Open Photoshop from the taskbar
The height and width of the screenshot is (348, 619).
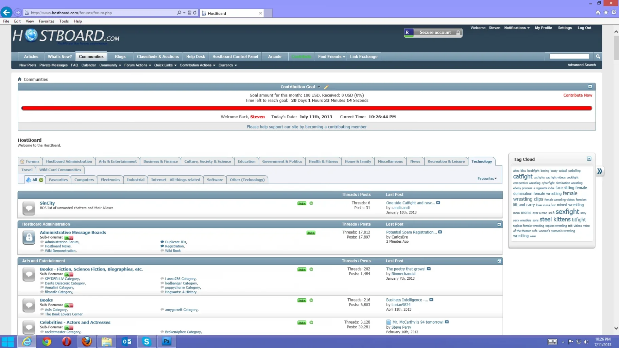(167, 342)
